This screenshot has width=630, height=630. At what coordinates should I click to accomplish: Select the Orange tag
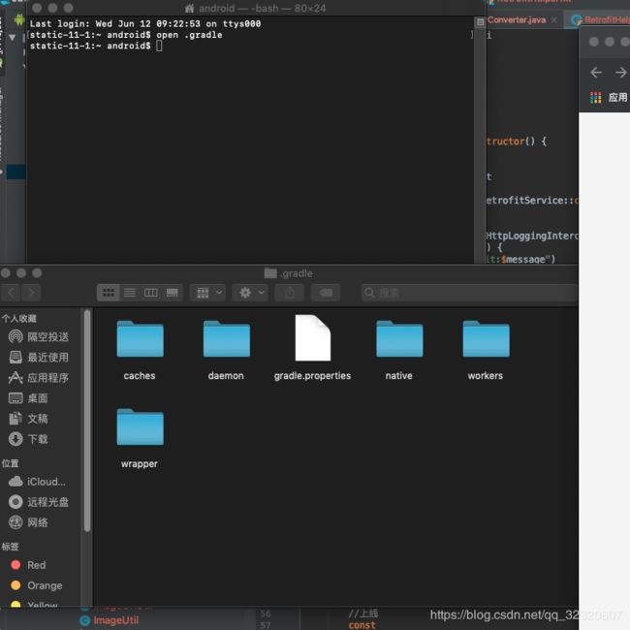(x=36, y=585)
